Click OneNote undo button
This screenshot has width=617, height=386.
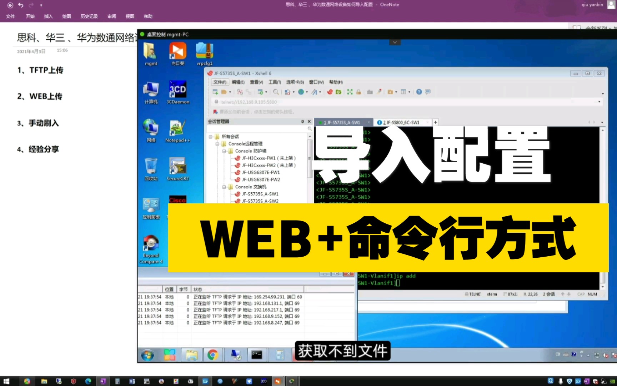click(21, 5)
